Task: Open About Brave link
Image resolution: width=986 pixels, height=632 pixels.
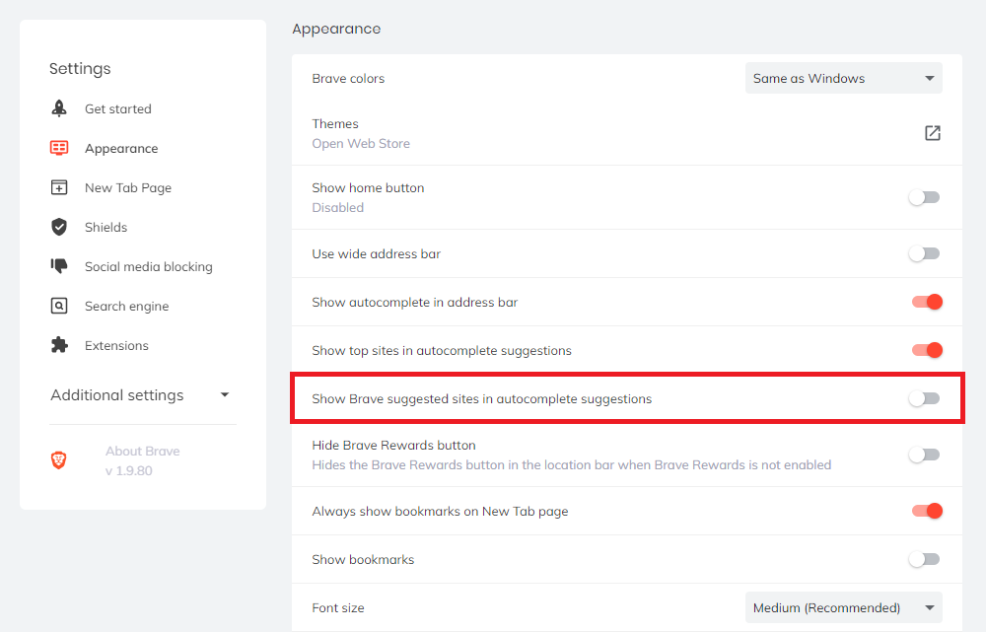Action: [142, 451]
